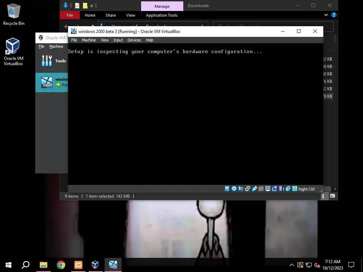Switch to Share ribbon tab in Explorer
Screen dimensions: 363x272
(x=111, y=15)
